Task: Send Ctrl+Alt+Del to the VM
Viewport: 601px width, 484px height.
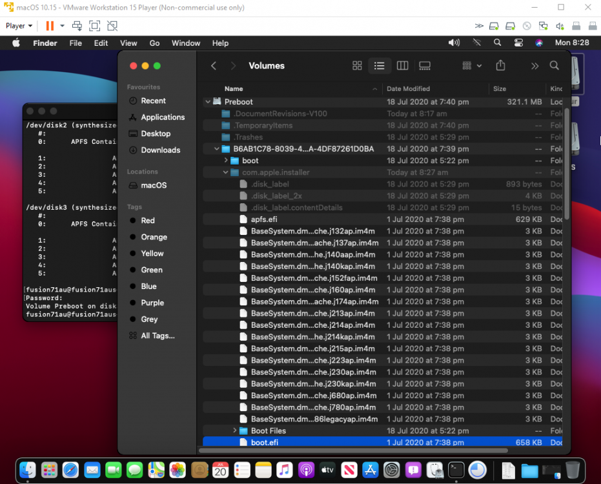Action: point(77,26)
